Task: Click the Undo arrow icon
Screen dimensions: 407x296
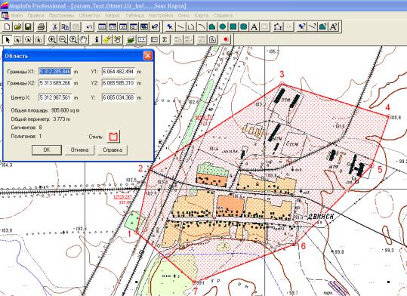Action: [89, 26]
